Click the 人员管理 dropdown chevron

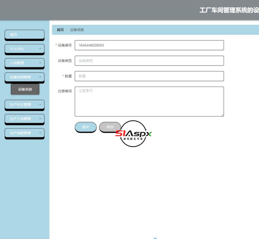tap(40, 63)
